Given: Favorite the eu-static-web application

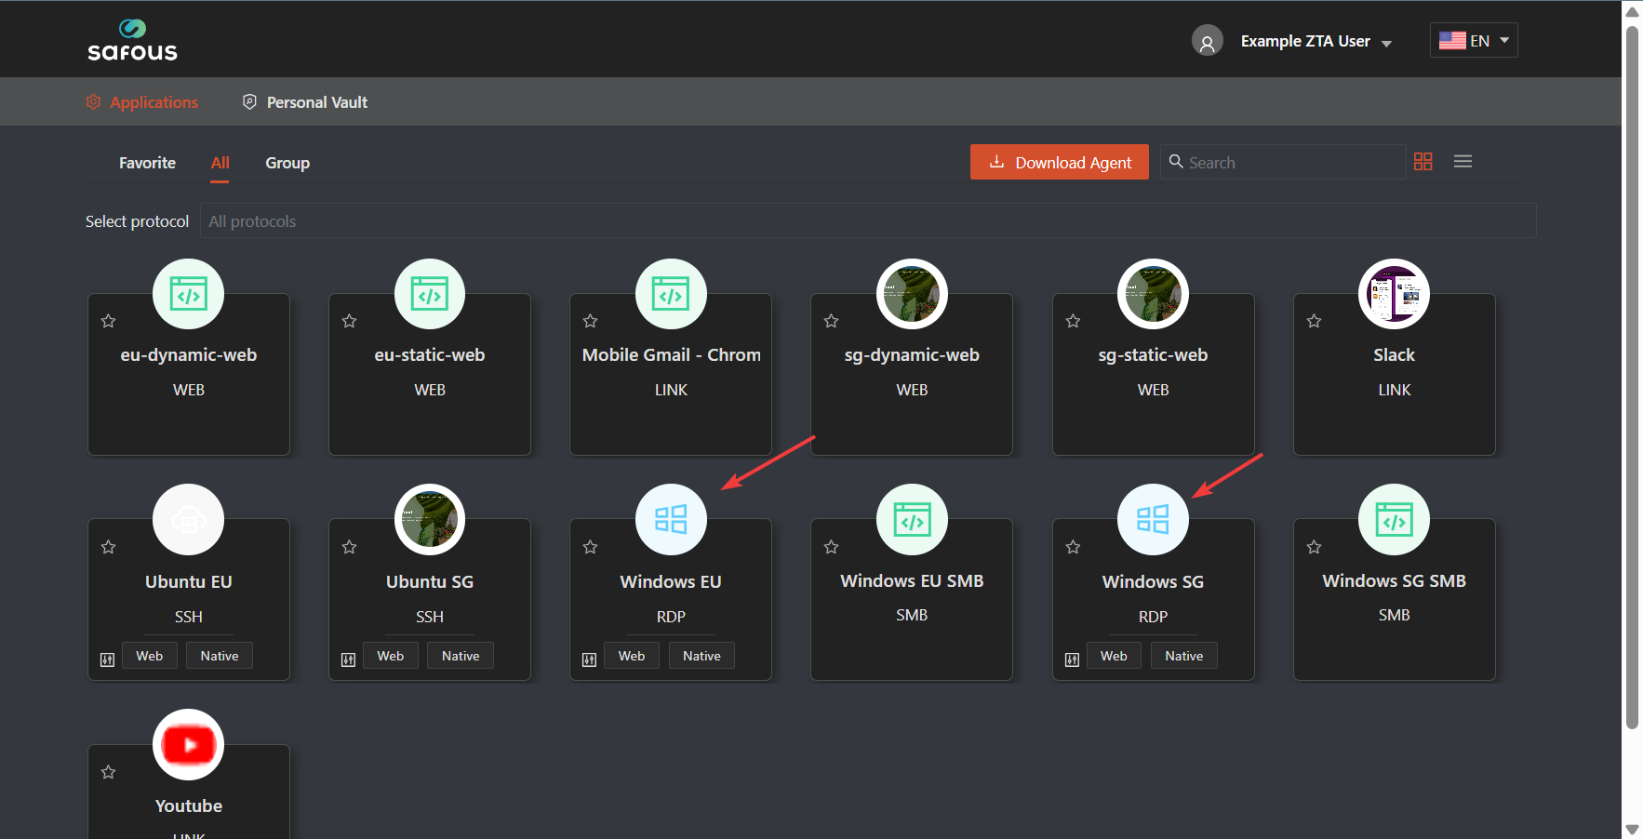Looking at the screenshot, I should (x=349, y=321).
